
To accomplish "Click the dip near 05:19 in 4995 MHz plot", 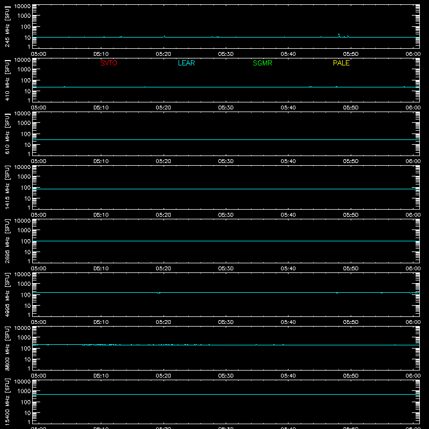I will (x=158, y=293).
